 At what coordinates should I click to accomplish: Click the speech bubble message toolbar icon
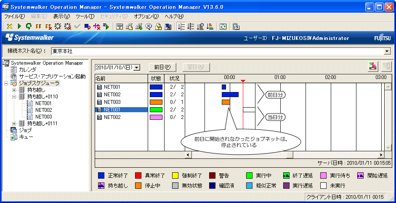coord(149,26)
